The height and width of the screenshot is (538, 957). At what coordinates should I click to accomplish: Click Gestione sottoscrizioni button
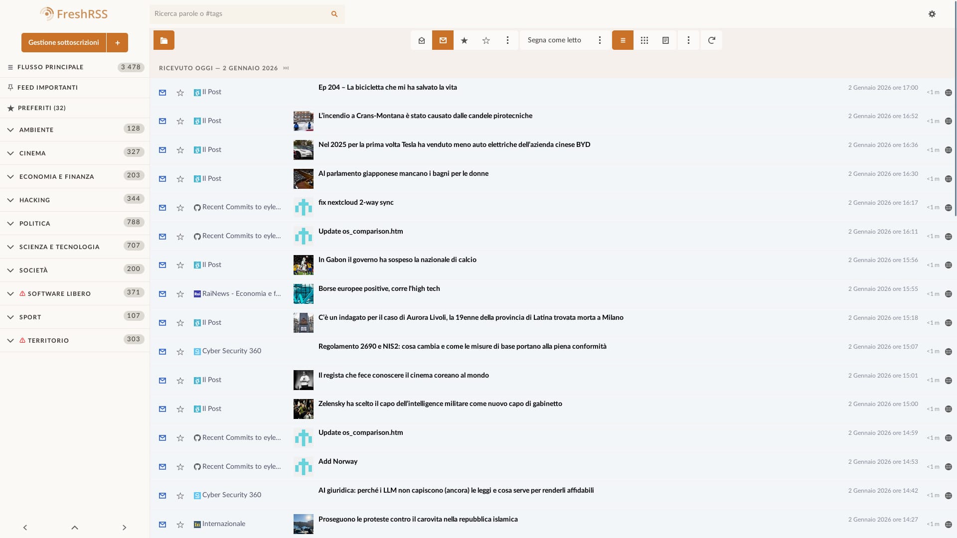pyautogui.click(x=63, y=43)
